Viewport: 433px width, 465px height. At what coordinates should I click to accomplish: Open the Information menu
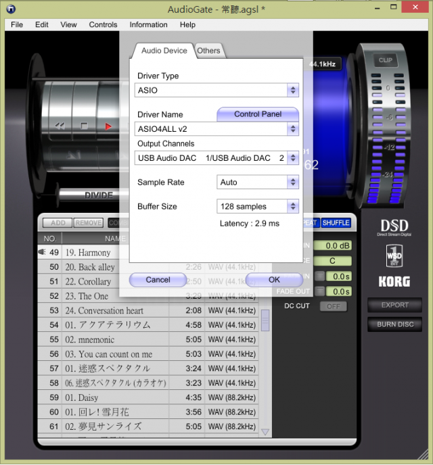[x=148, y=24]
